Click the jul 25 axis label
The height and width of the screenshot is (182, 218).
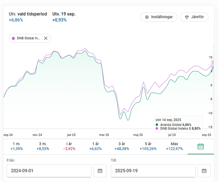click(x=172, y=135)
